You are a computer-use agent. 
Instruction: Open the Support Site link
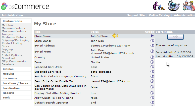[x=136, y=15]
